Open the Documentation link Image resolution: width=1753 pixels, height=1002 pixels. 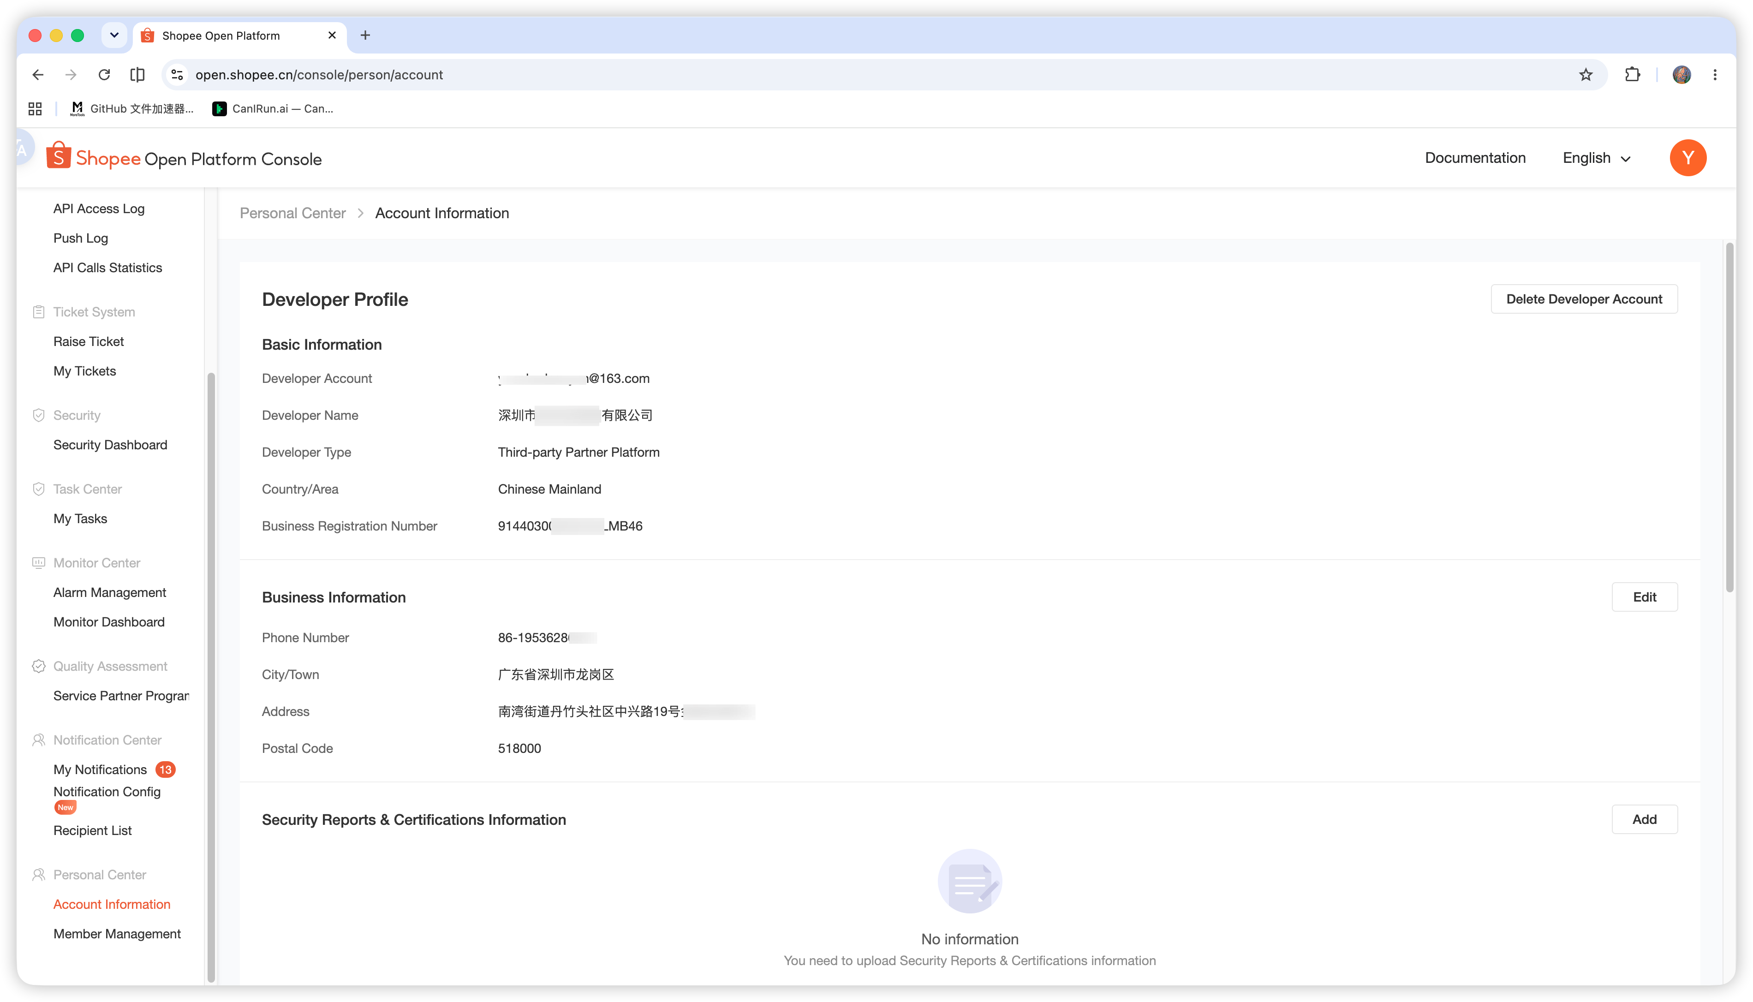[x=1474, y=158]
